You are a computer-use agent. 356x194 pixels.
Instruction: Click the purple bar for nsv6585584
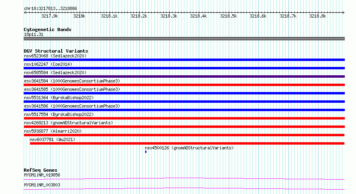[184, 76]
